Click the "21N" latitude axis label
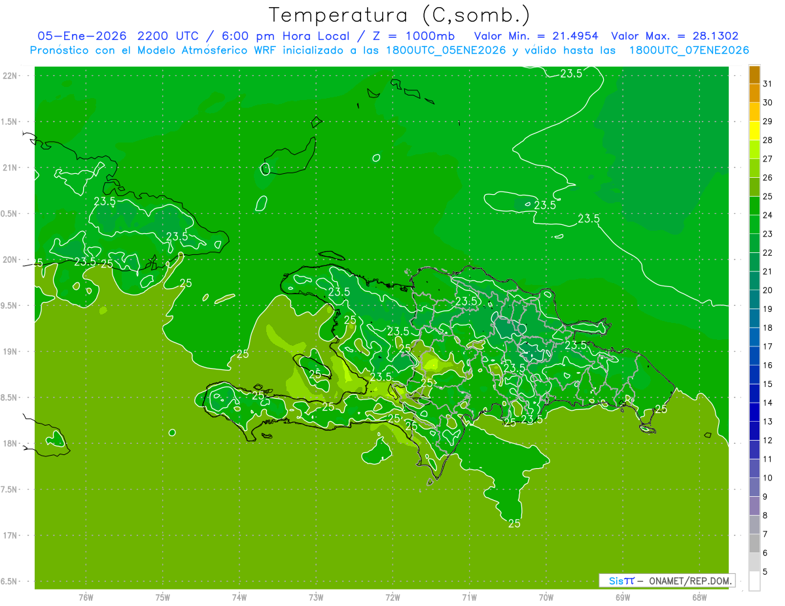785x606 pixels. coord(11,168)
